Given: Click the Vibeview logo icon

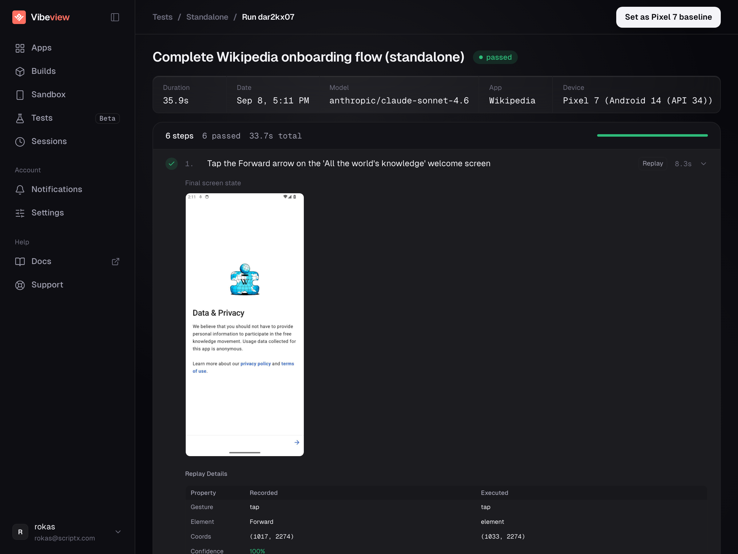Looking at the screenshot, I should click(x=19, y=17).
